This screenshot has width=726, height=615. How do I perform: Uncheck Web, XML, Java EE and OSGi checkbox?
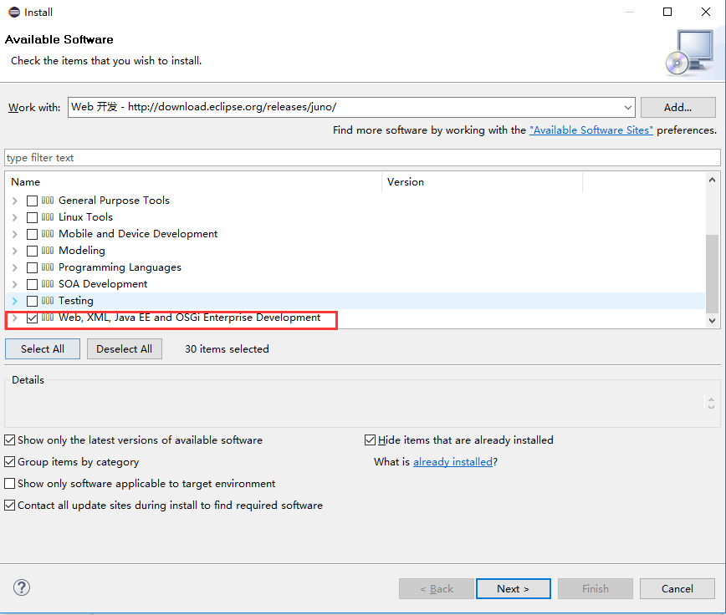pyautogui.click(x=32, y=318)
